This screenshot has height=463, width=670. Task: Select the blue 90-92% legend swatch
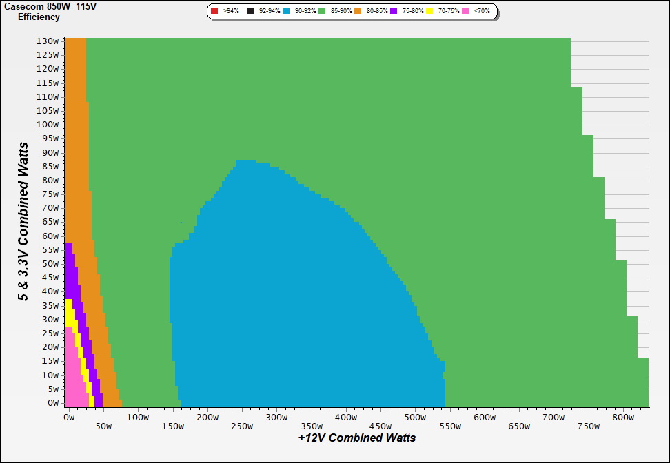coord(287,11)
